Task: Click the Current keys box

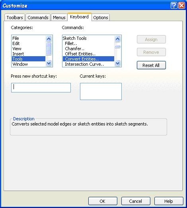Action: [x=101, y=91]
